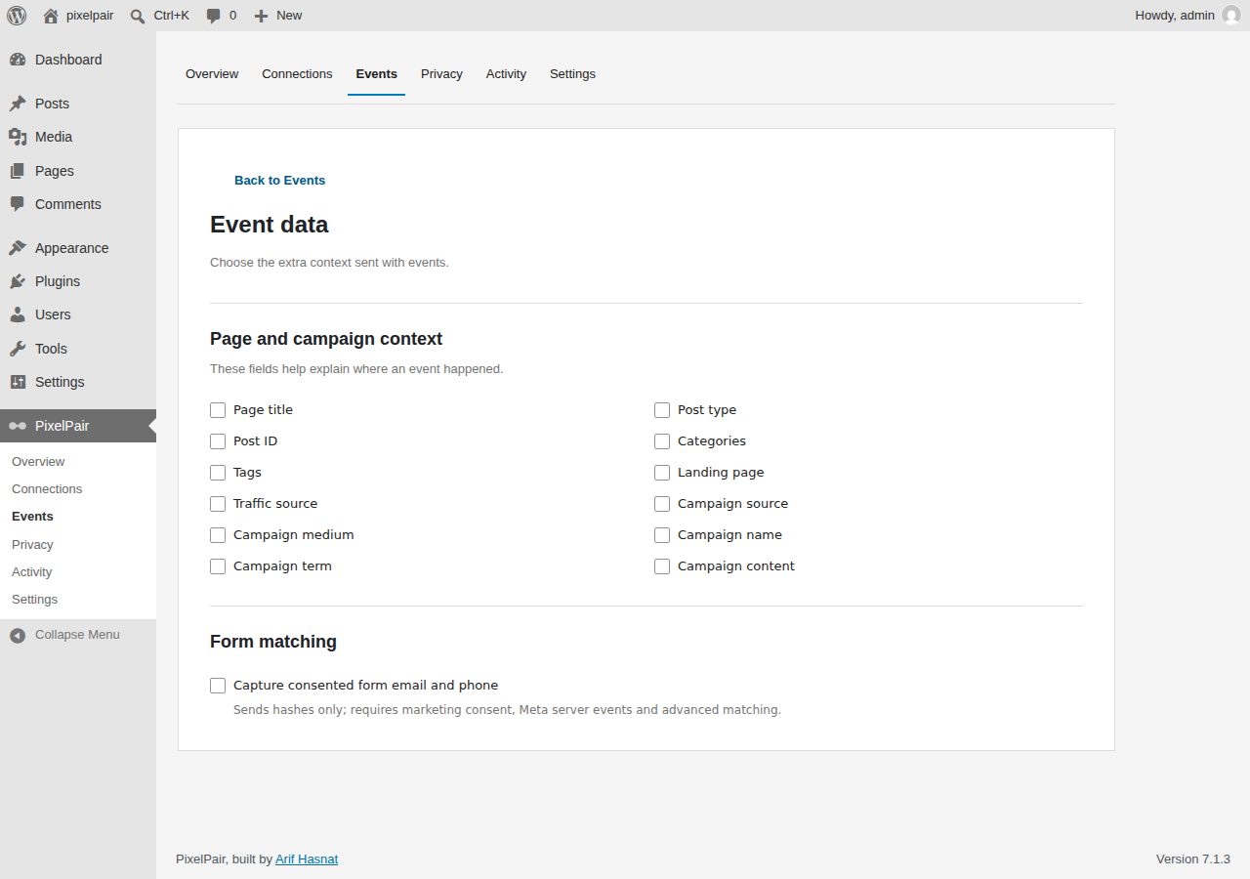Check the Categories option
The width and height of the screenshot is (1250, 879).
662,441
